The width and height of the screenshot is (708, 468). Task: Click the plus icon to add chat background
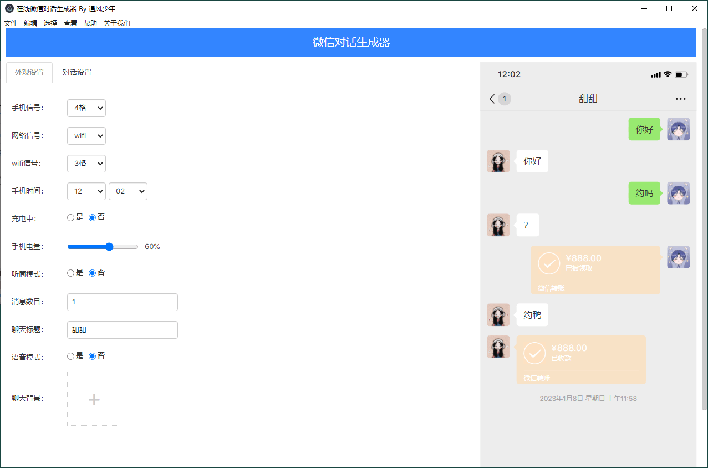click(x=94, y=399)
